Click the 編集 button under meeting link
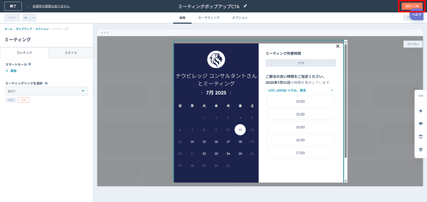 [11, 100]
